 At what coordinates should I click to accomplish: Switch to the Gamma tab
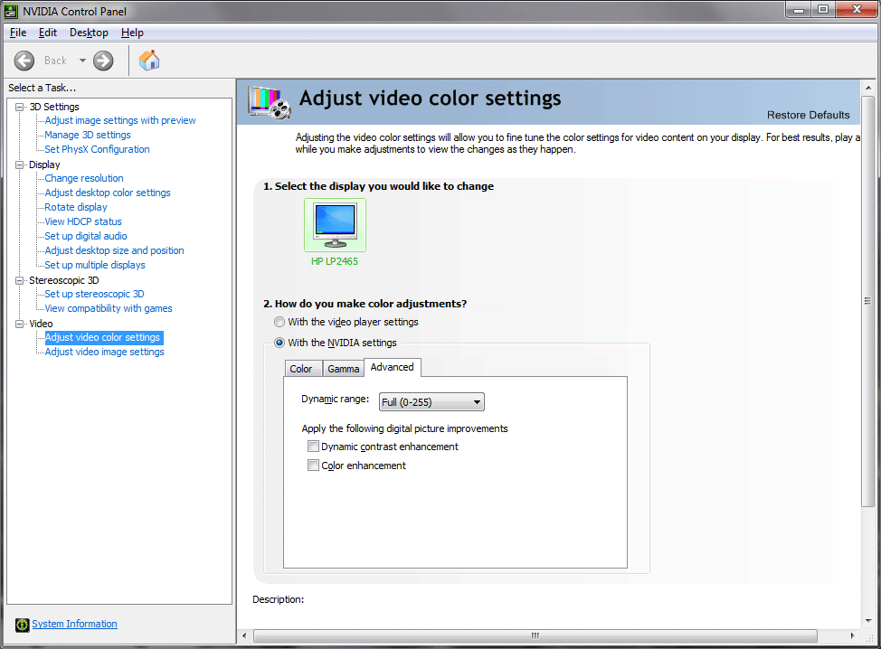pyautogui.click(x=344, y=369)
